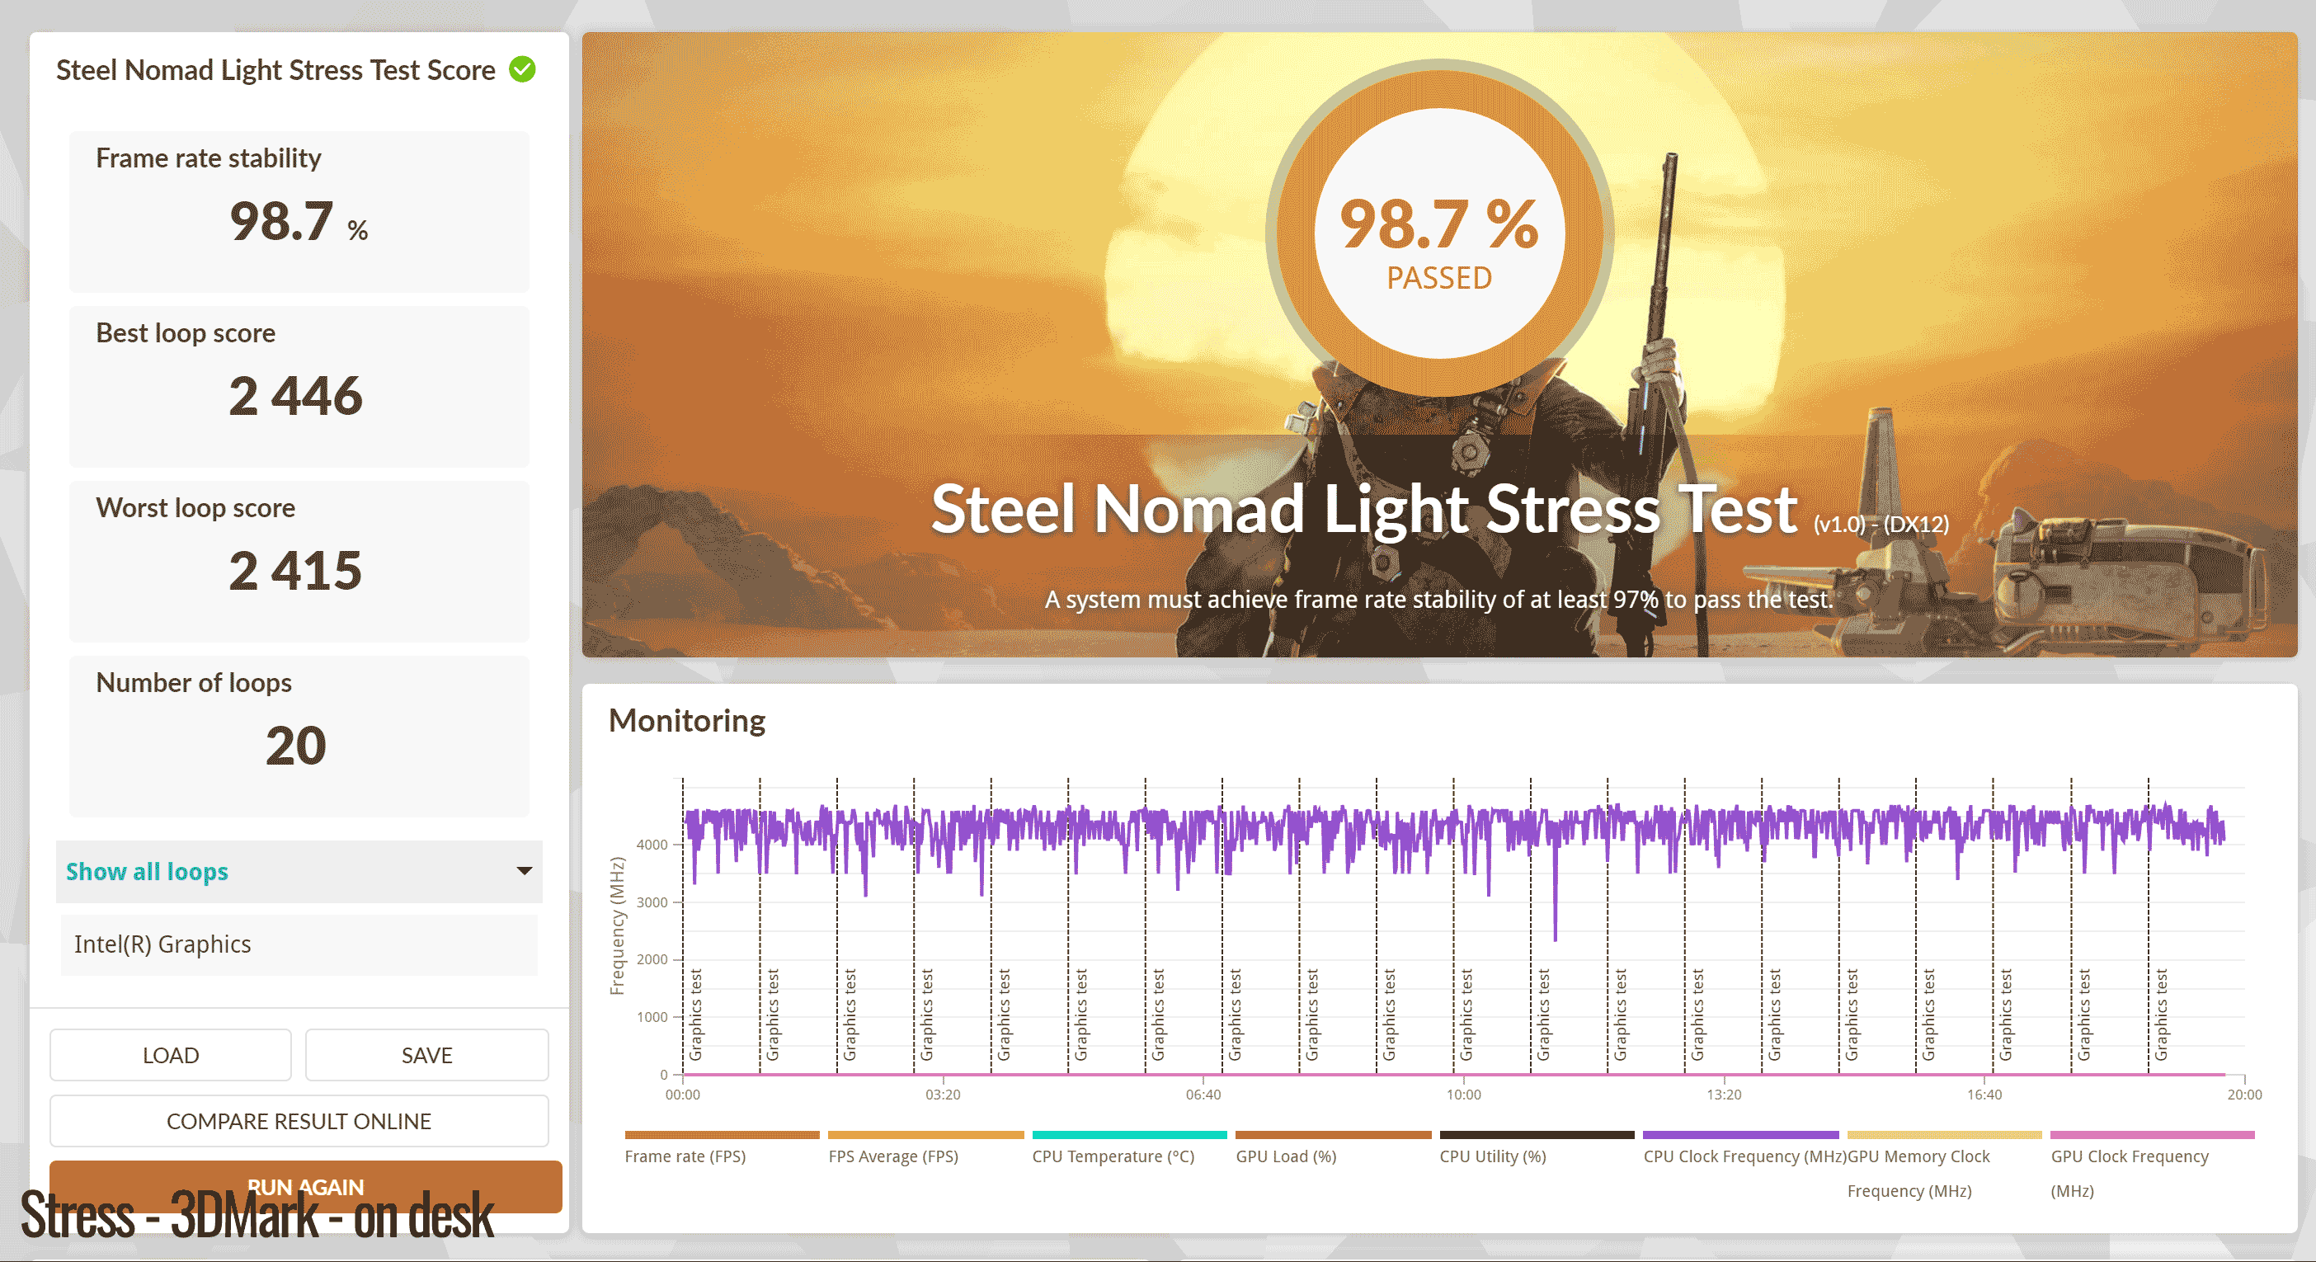This screenshot has width=2316, height=1262.
Task: Click the Steel Nomad Light Stress Test Score title
Action: click(276, 70)
